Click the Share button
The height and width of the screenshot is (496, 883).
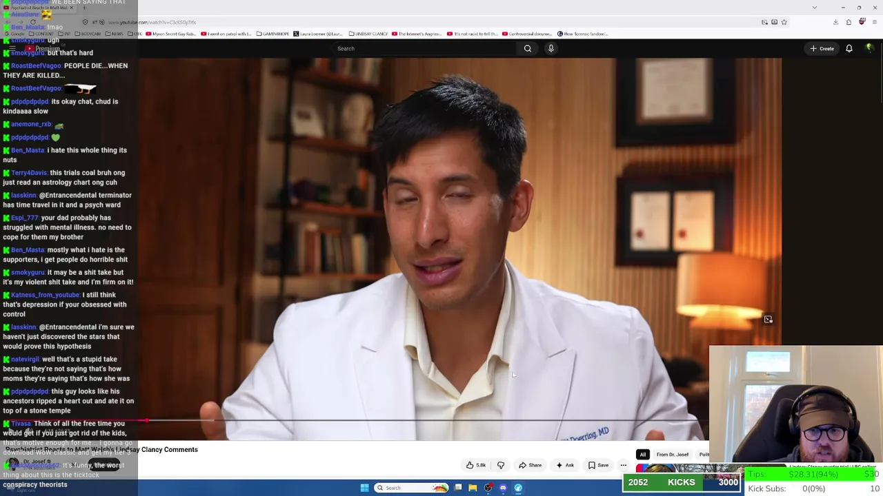(530, 465)
